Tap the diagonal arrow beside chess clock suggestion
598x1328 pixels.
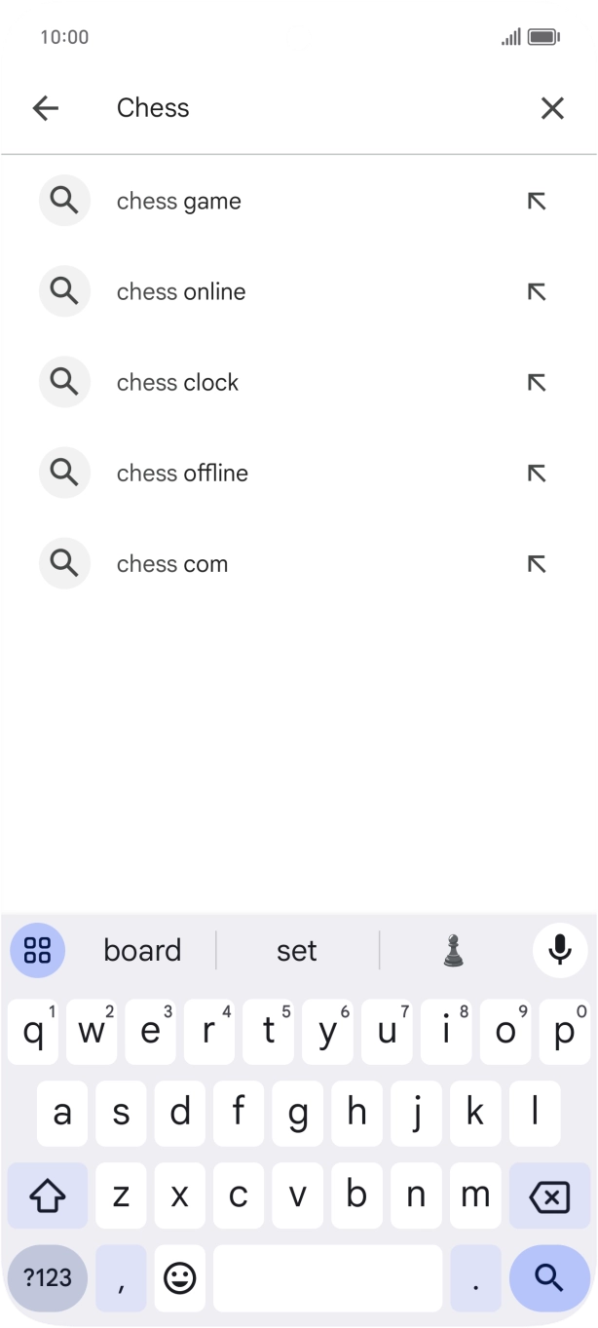(537, 382)
